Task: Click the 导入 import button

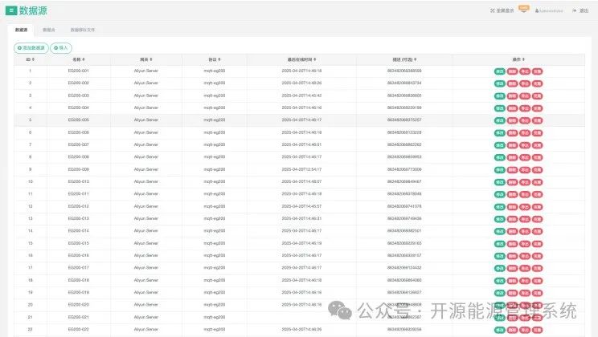Action: coord(61,48)
